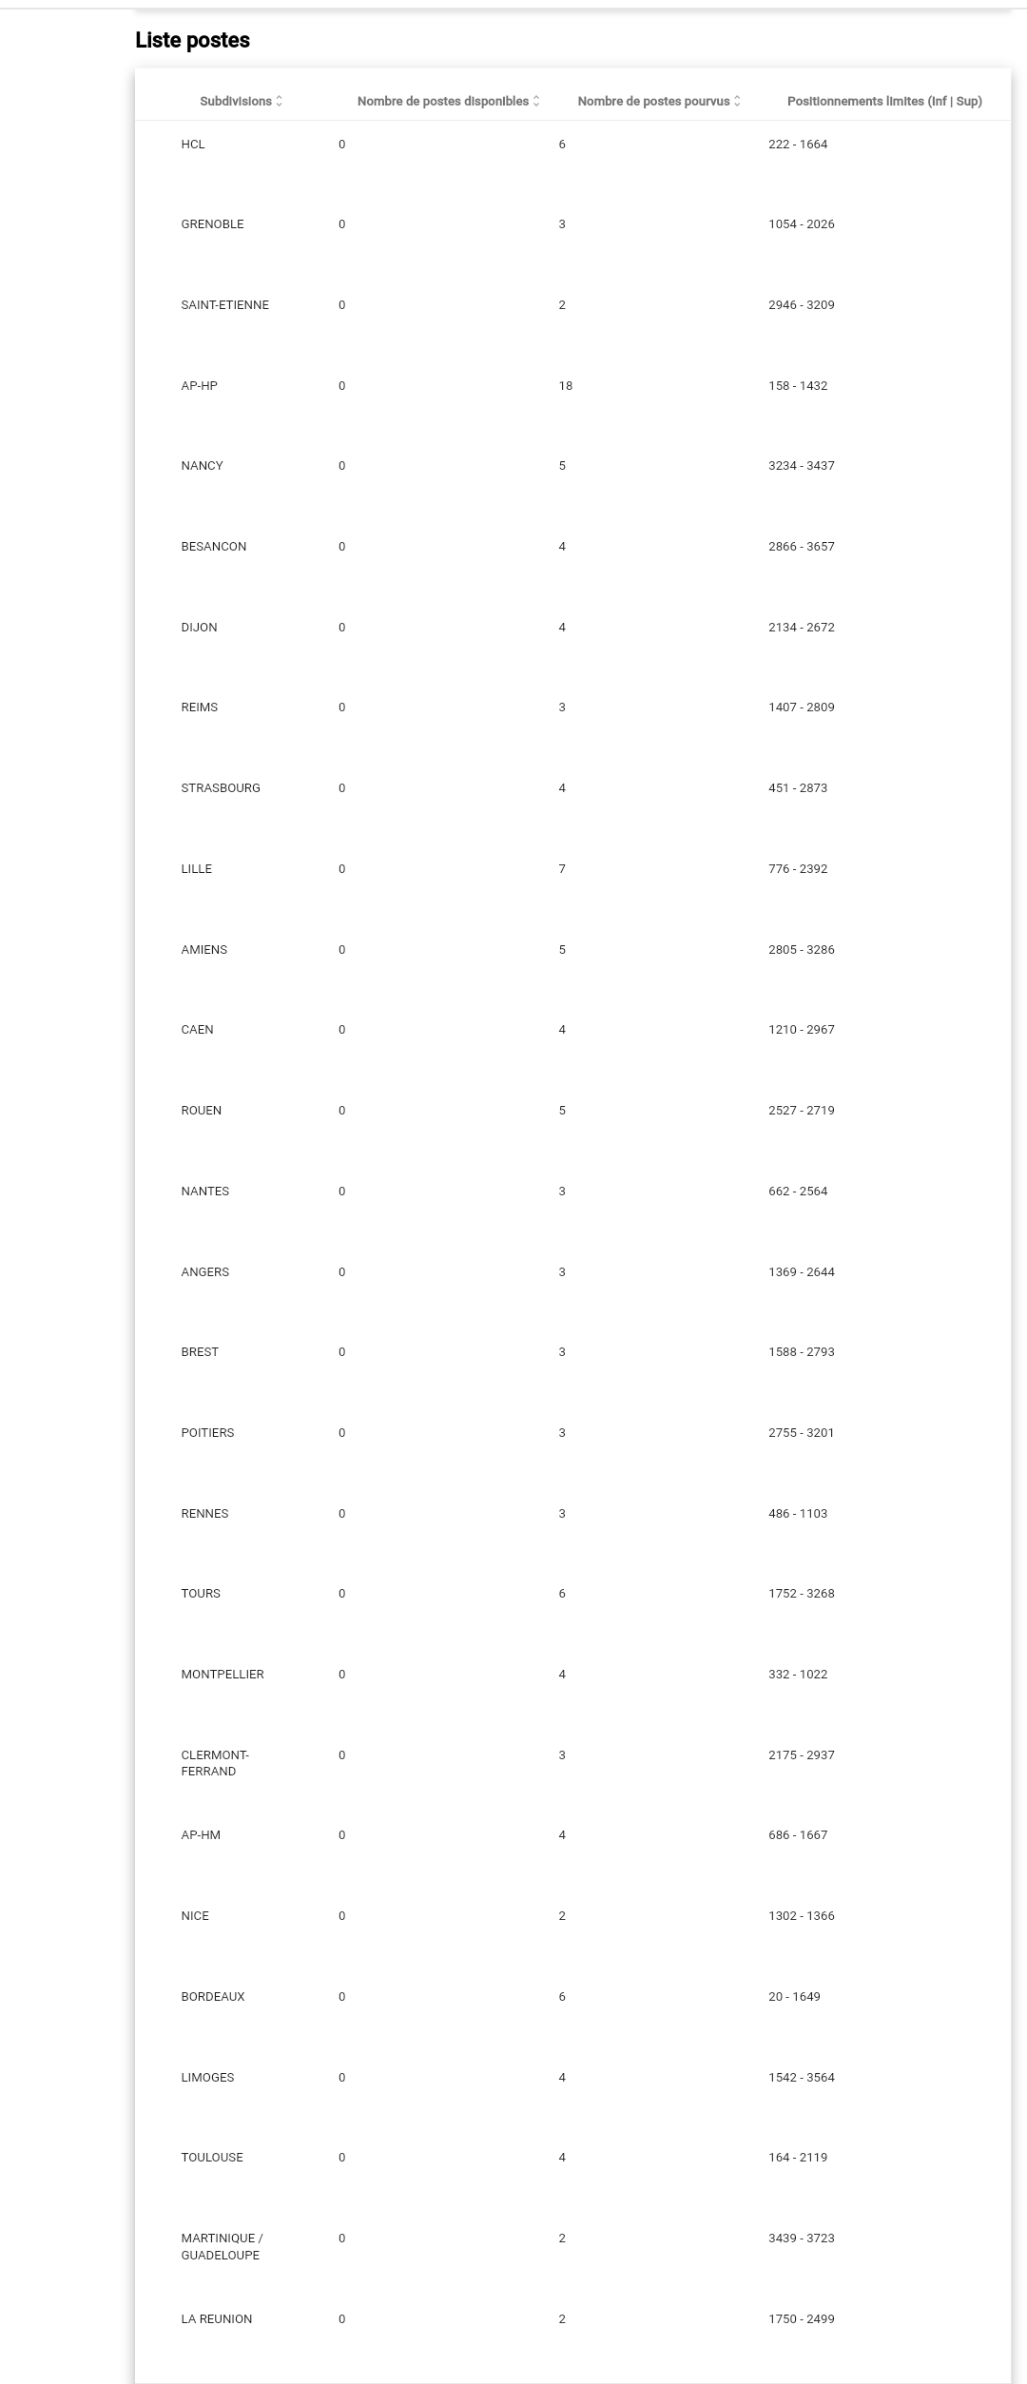Select the GRENOBLE subdivision name
The width and height of the screenshot is (1027, 2384).
pos(212,224)
